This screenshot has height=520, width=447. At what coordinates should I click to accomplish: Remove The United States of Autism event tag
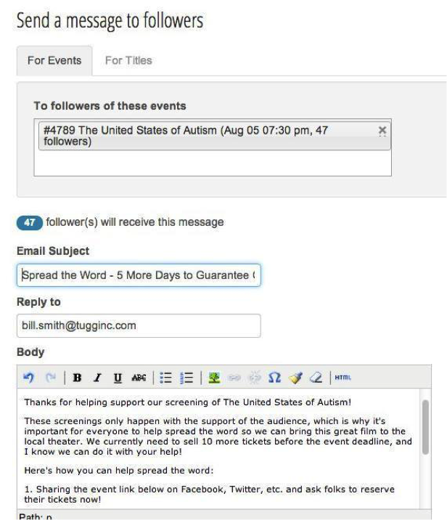(x=382, y=130)
